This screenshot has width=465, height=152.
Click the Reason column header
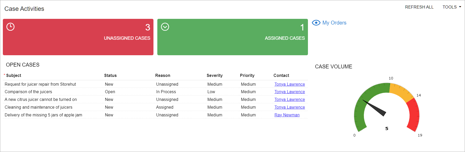tap(163, 75)
